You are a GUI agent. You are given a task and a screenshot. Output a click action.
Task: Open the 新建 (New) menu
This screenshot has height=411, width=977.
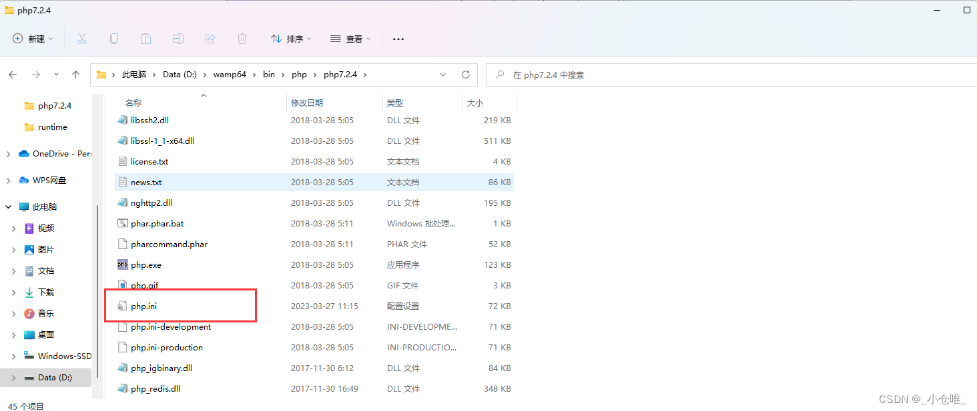[x=31, y=39]
